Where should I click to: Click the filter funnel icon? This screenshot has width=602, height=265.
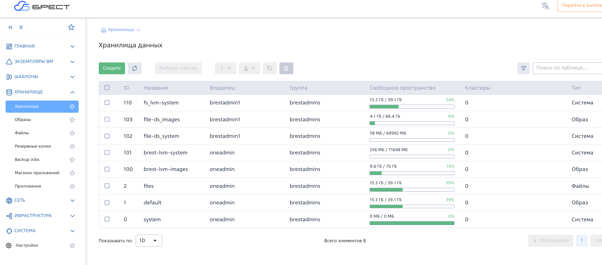(x=523, y=68)
